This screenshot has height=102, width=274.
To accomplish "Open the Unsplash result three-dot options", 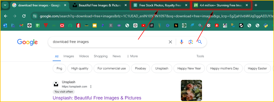I will pos(91,86).
